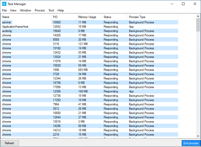Open the File menu

point(4,10)
